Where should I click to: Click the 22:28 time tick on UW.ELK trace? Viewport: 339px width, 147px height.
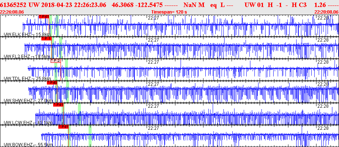click(323, 18)
